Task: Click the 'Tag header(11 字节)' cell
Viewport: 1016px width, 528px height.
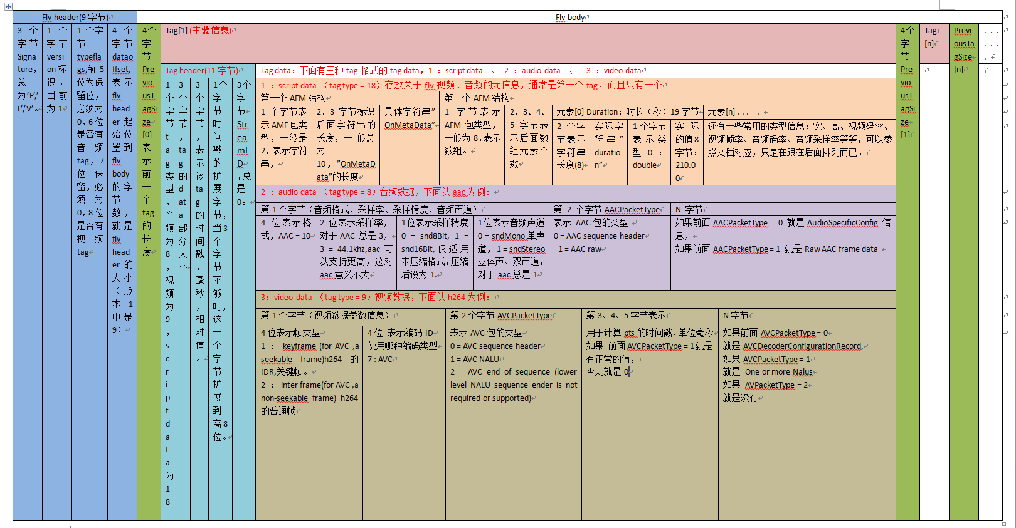Action: pos(208,70)
